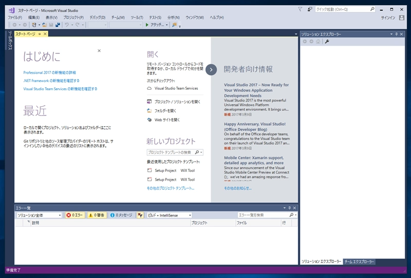Toggle the 0 エラー filter

74,215
